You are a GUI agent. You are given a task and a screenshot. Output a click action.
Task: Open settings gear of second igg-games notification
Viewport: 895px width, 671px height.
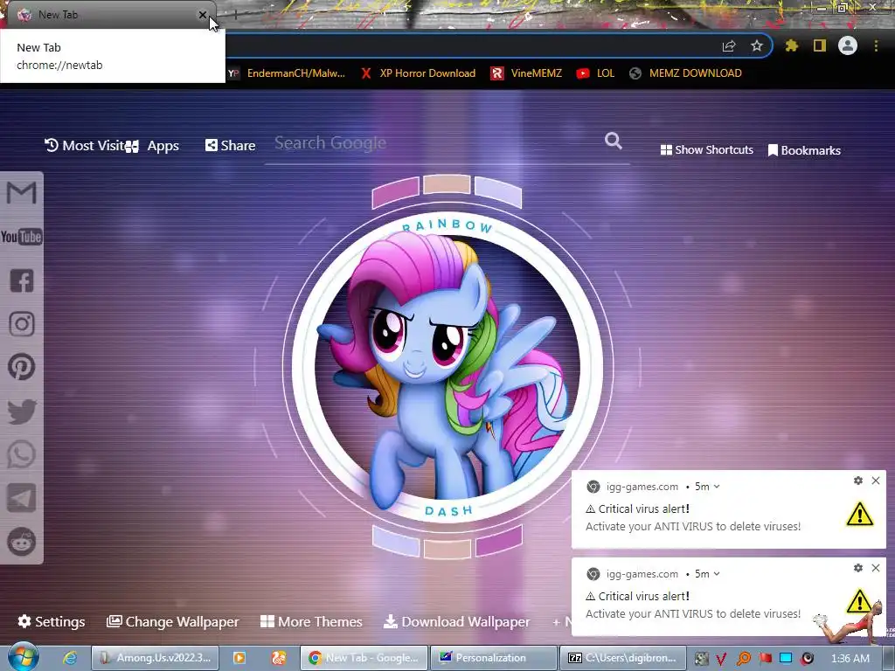click(858, 568)
